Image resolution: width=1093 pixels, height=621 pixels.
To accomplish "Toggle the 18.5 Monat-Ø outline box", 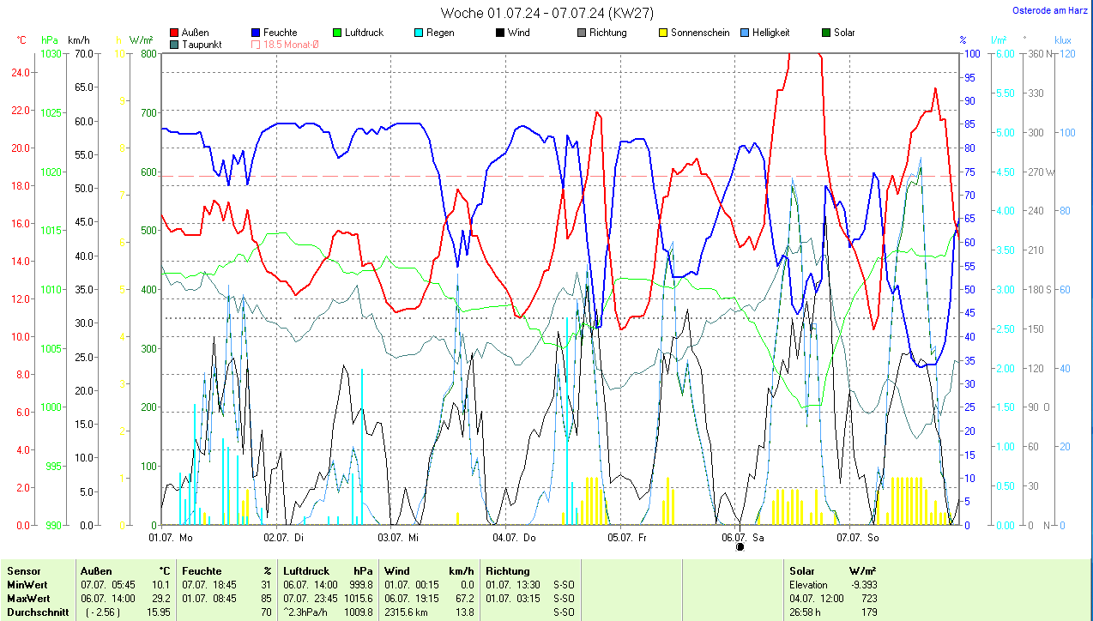I will pos(257,45).
